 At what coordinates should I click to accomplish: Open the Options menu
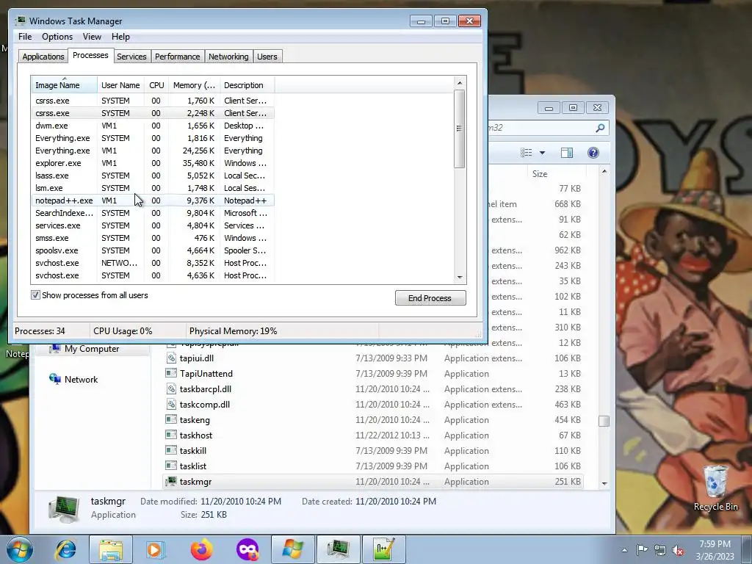pos(57,37)
